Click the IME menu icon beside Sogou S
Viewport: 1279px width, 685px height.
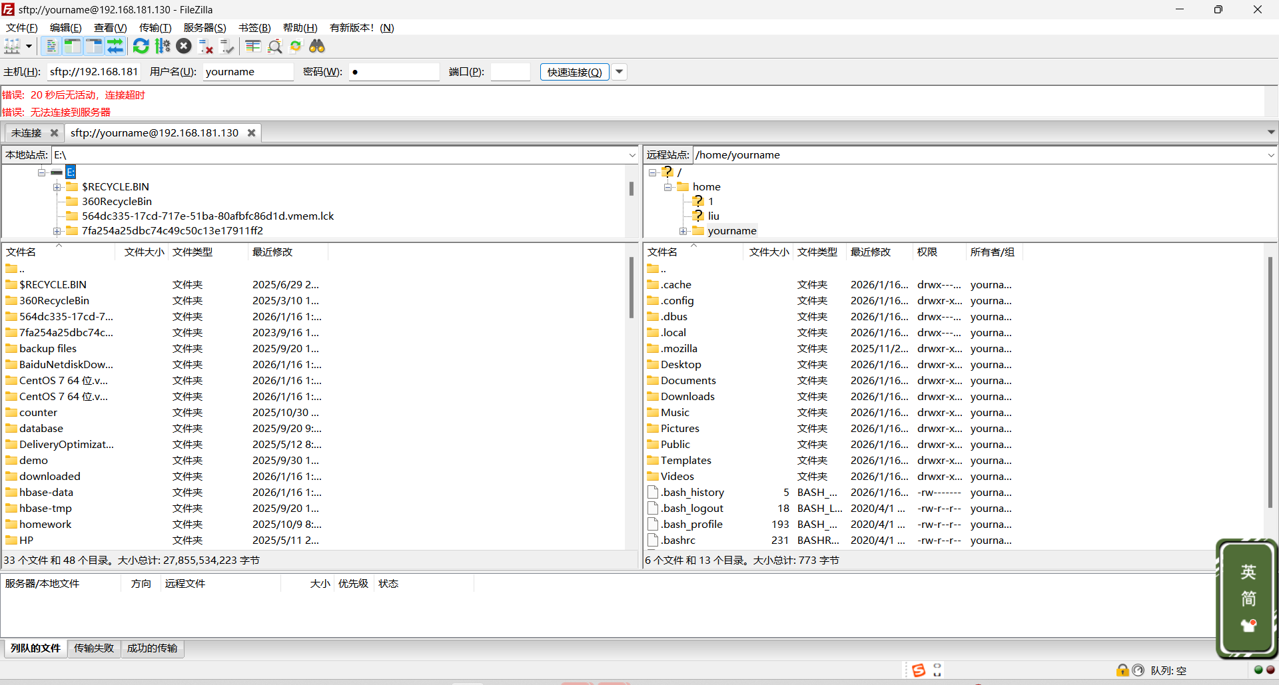(x=937, y=670)
